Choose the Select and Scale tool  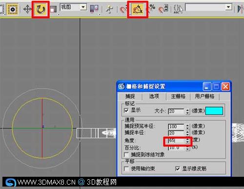click(53, 9)
